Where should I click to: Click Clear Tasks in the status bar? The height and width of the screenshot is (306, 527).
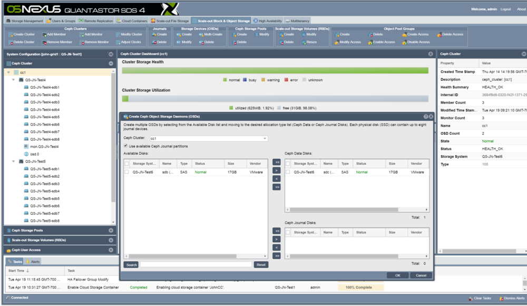480,298
